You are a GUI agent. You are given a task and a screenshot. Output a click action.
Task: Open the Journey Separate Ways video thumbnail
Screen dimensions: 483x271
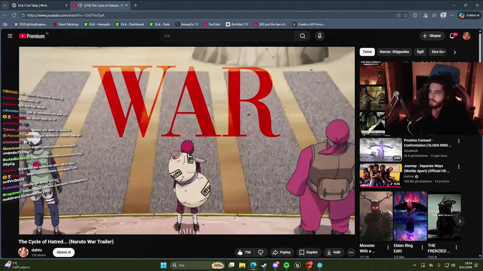(381, 175)
